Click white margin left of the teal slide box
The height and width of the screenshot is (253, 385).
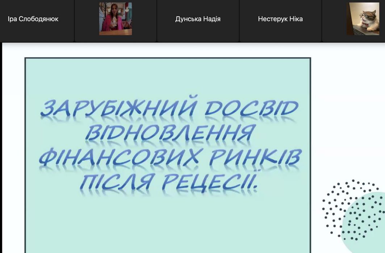[x=13, y=145]
